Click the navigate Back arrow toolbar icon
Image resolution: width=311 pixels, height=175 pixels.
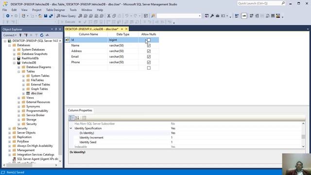point(8,16)
